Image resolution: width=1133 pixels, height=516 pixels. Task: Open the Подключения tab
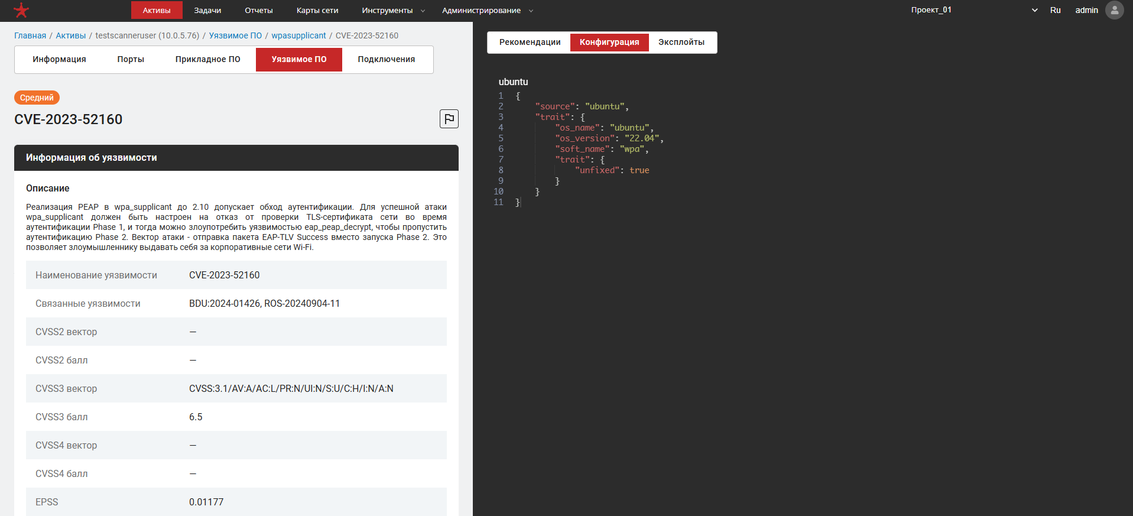(387, 59)
